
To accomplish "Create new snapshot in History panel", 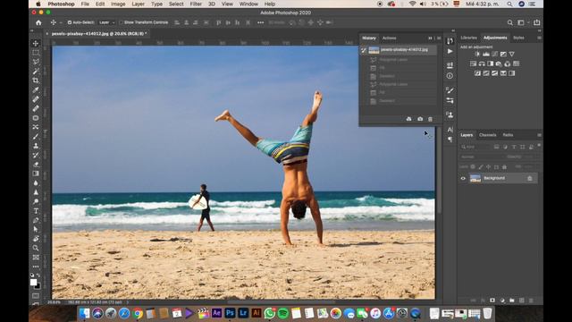I will coord(420,119).
